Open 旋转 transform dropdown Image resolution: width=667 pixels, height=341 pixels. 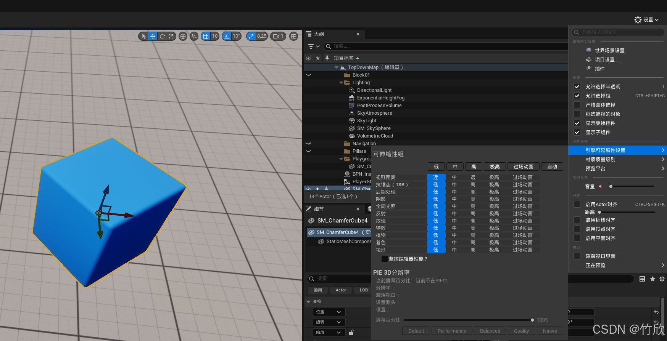(329, 322)
